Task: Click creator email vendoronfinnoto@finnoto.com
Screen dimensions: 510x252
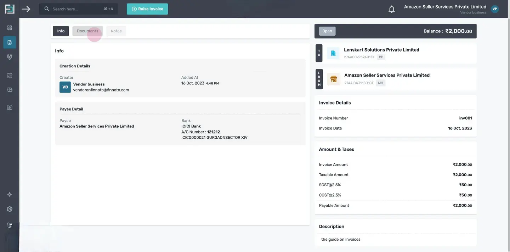Action: [101, 90]
